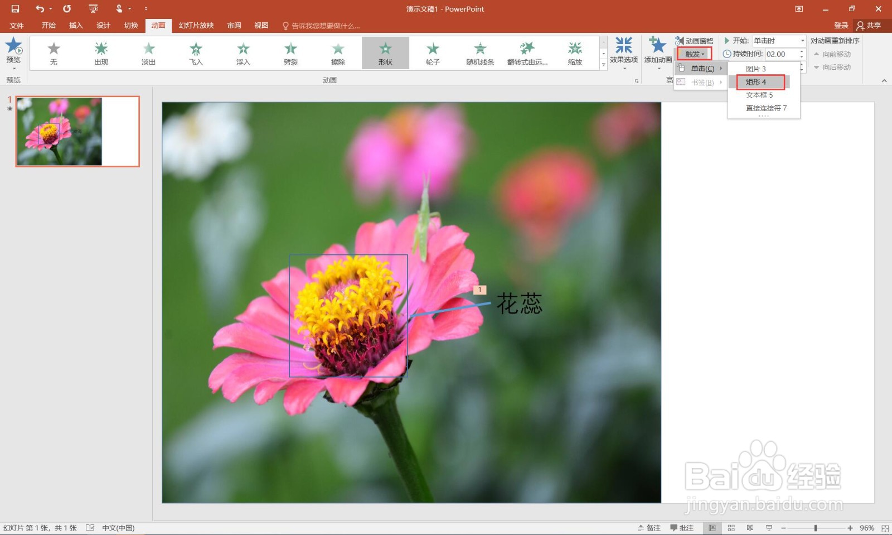Viewport: 892px width, 535px height.
Task: Click the touch/mouse mode icon
Action: (x=119, y=9)
